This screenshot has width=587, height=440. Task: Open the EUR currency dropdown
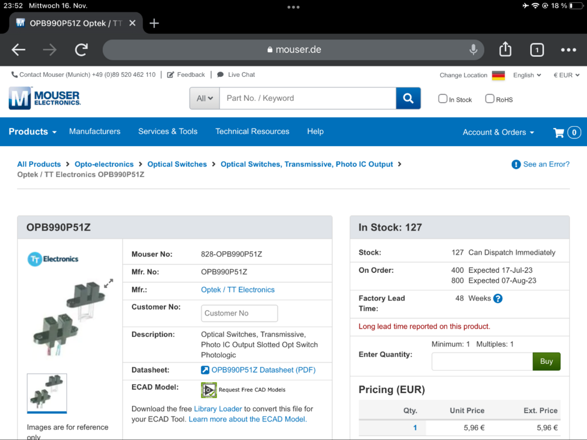pos(566,75)
